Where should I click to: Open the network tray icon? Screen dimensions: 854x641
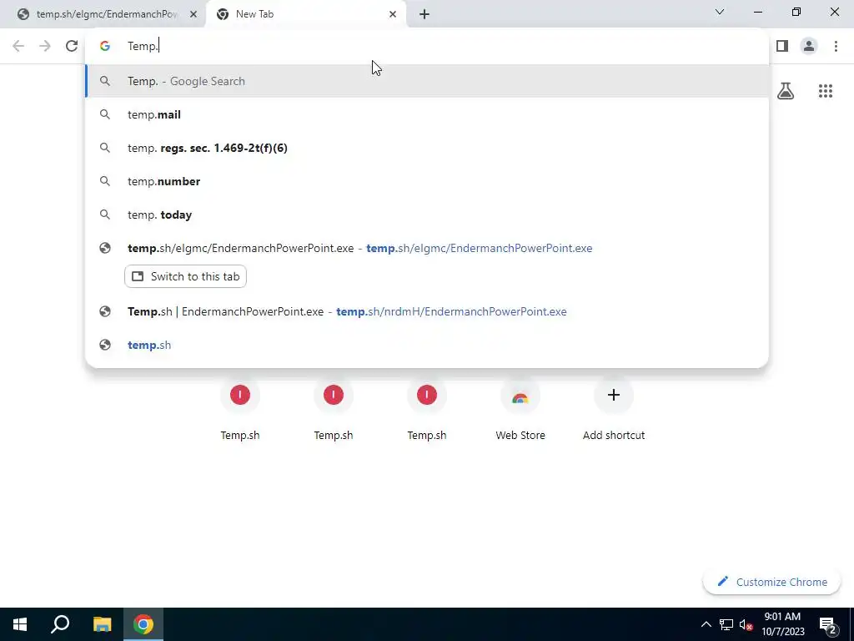click(726, 624)
